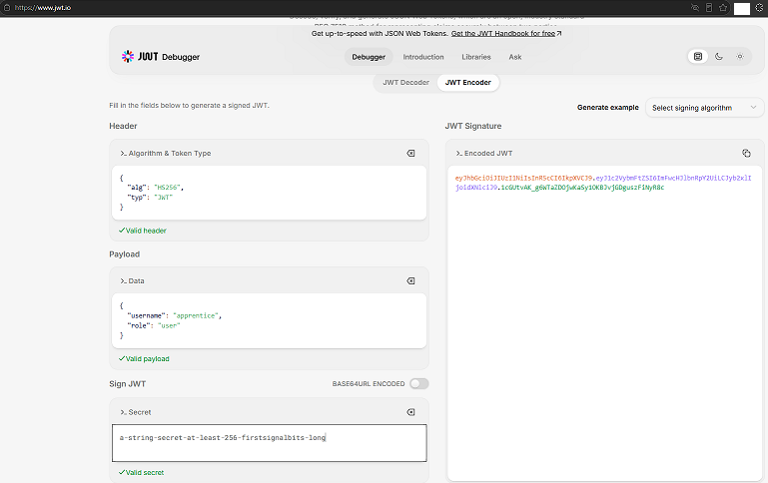Click the Debugger nav button

(369, 57)
